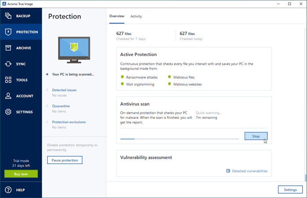Open the Help question mark icon

[8, 190]
